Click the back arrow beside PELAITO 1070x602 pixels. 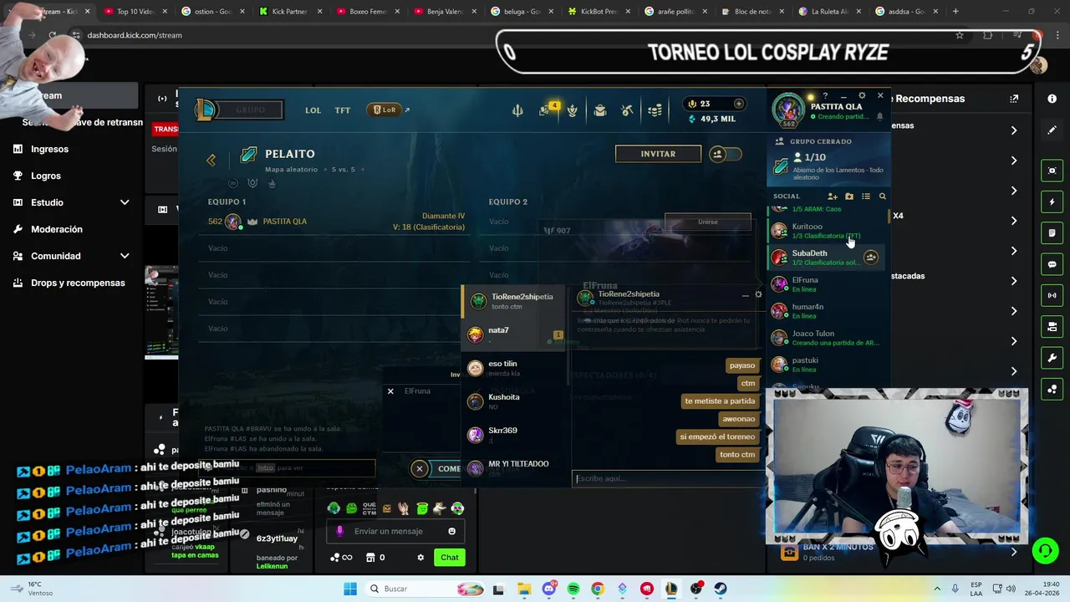pyautogui.click(x=211, y=161)
